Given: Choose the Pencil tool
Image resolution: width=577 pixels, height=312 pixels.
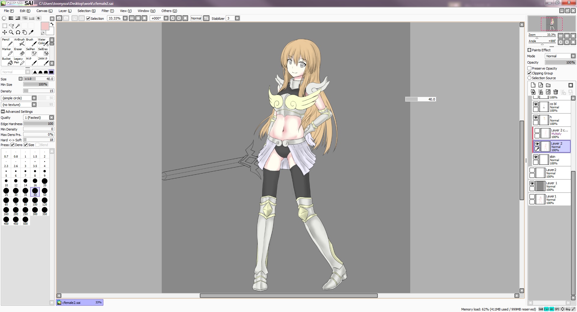Looking at the screenshot, I should pyautogui.click(x=7, y=42).
